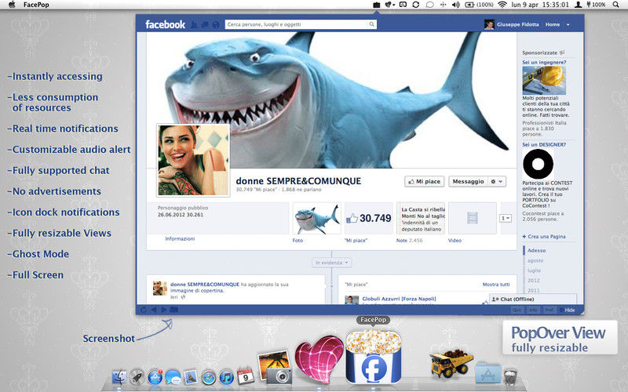Screen dimensions: 628x392
Task: Click the search magnifier in Facebook search box
Action: pos(371,24)
